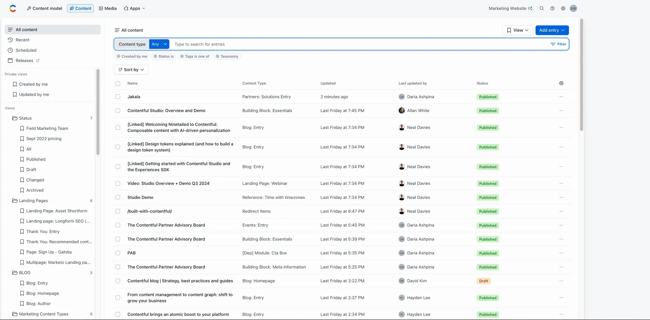Viewport: 650px width, 320px height.
Task: Click bookmark icon next to Blog: Author
Action: [x=22, y=304]
